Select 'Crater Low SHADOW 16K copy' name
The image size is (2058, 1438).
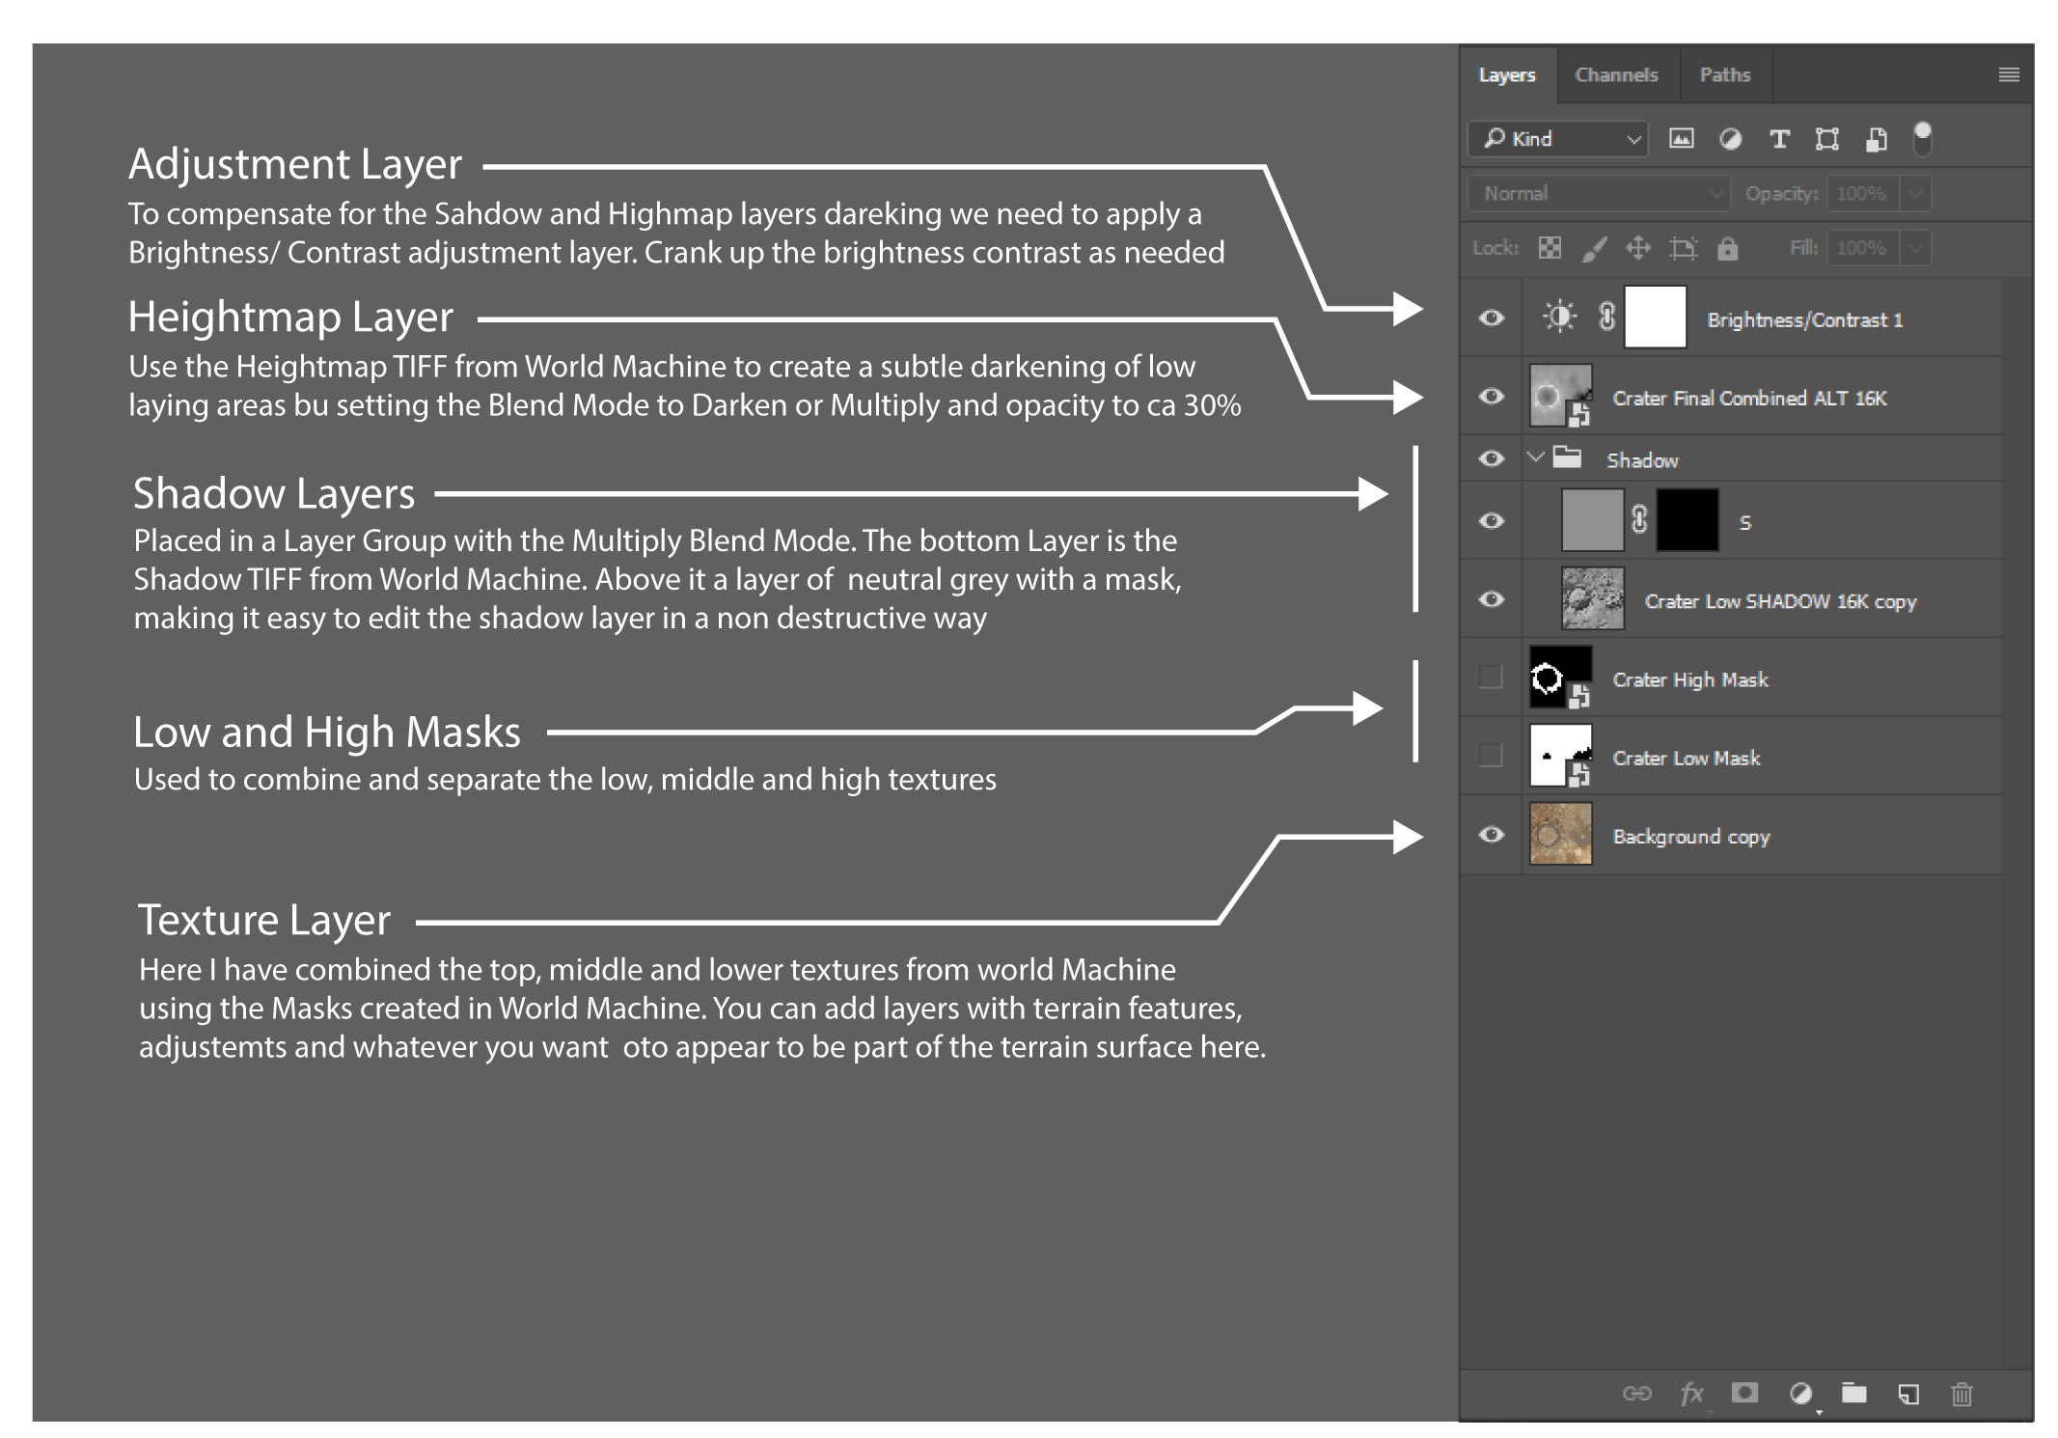point(1780,601)
